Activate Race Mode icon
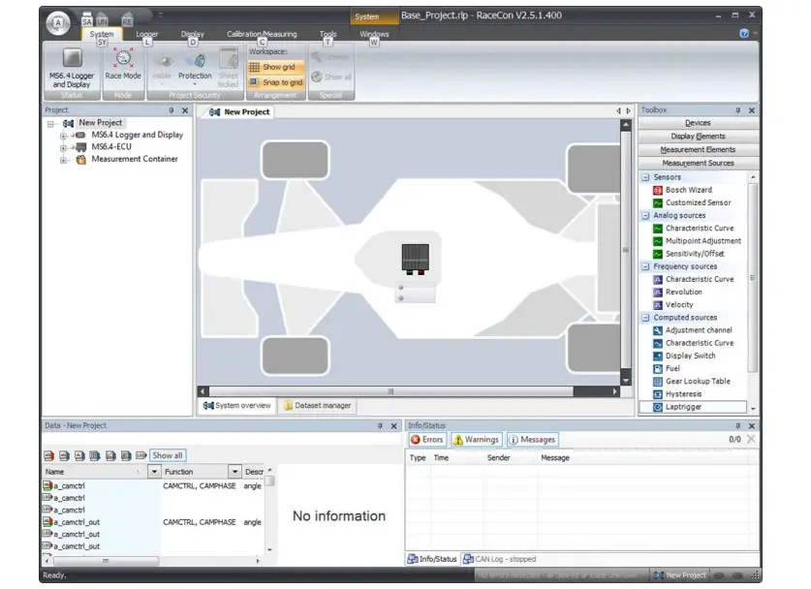The height and width of the screenshot is (589, 811). pyautogui.click(x=123, y=58)
